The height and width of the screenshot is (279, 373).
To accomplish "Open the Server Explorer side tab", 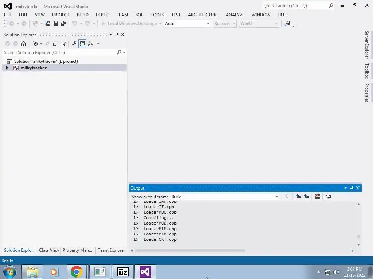I will coord(367,45).
